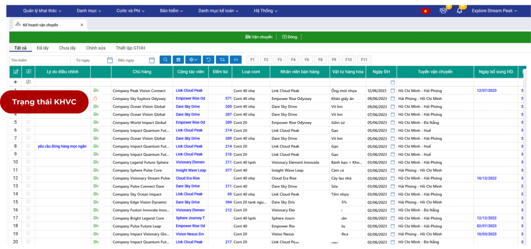Click the comment icon in the filter row
This screenshot has height=249, width=531.
click(x=29, y=82)
